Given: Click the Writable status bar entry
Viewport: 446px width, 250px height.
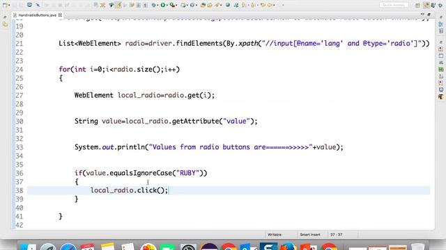Looking at the screenshot, I should point(275,235).
